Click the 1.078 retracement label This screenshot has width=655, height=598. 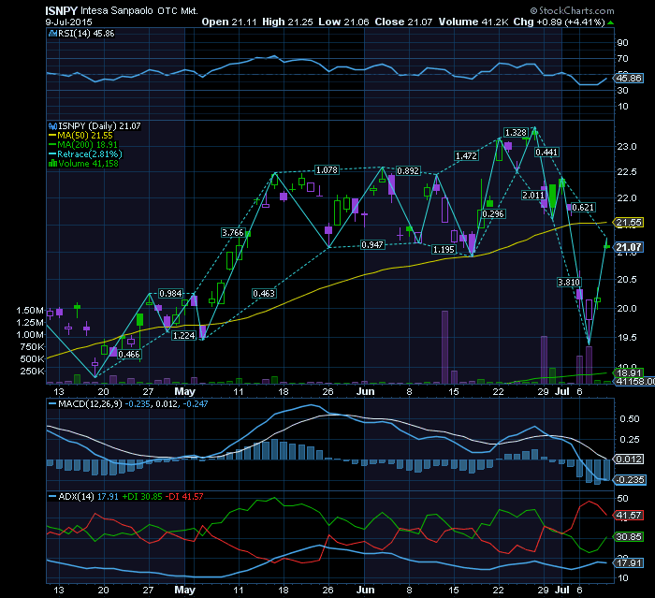[327, 169]
